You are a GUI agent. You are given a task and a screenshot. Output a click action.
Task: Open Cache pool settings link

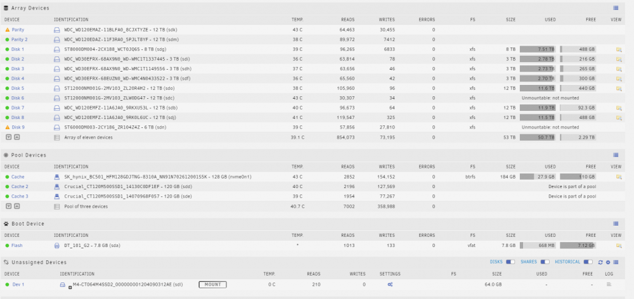[18, 177]
